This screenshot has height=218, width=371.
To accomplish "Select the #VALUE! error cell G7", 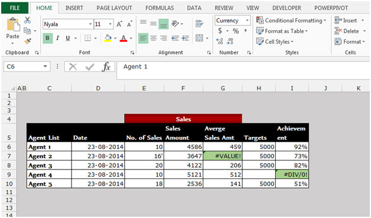I will (x=223, y=156).
